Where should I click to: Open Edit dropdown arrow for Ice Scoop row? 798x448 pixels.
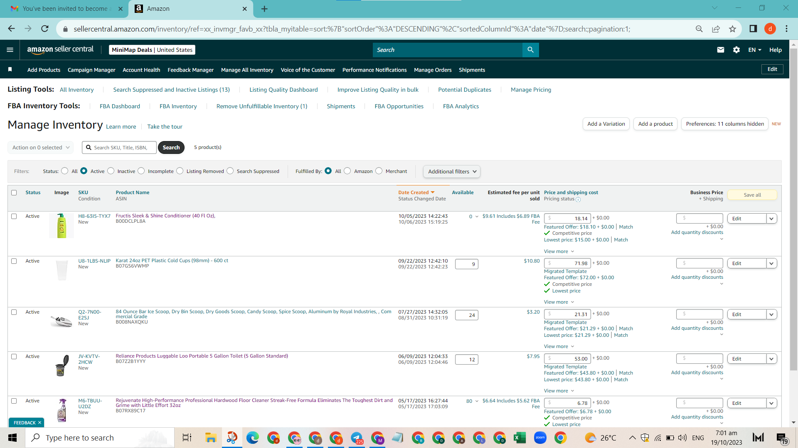click(772, 314)
